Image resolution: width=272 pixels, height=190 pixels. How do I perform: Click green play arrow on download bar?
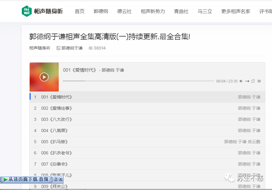click(x=5, y=179)
